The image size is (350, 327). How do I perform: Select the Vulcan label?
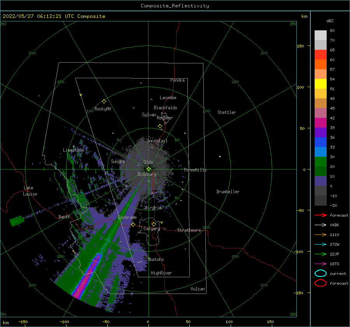[x=198, y=289]
